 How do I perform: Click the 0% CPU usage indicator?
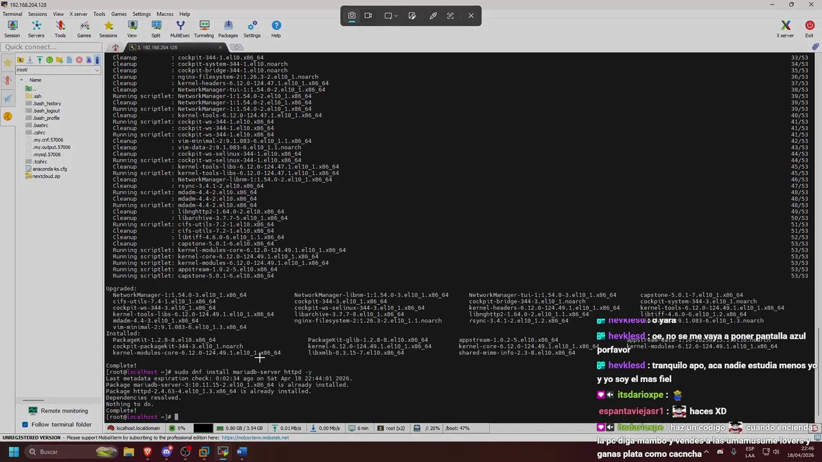click(x=177, y=428)
